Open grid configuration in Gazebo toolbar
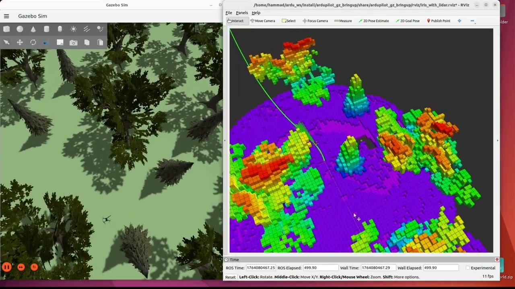The height and width of the screenshot is (289, 515). tap(60, 42)
